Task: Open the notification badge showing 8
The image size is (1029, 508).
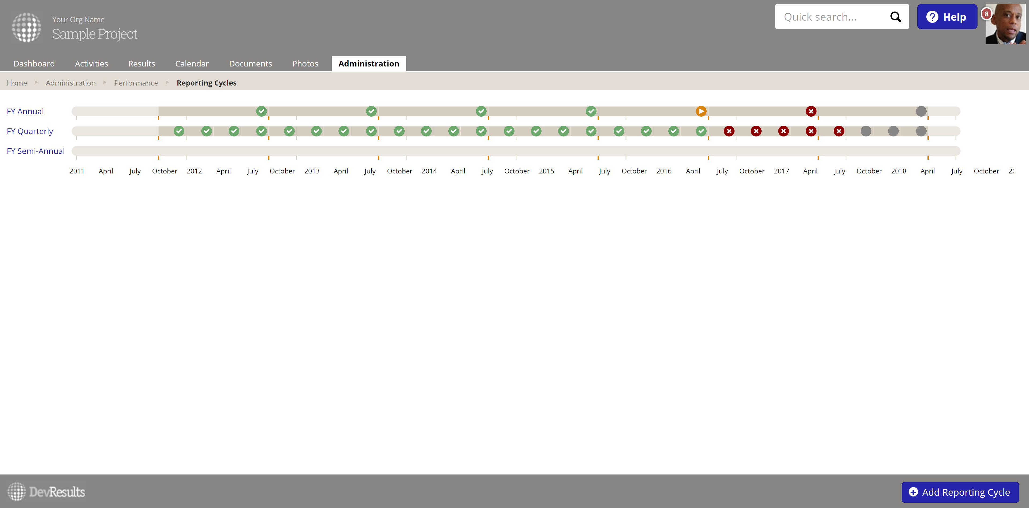Action: 986,14
